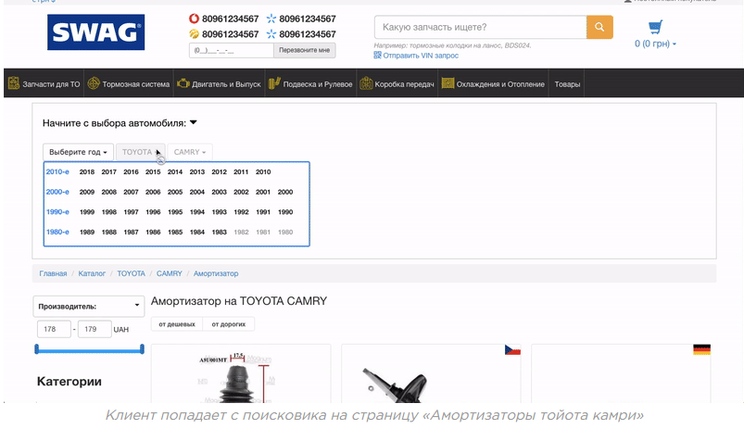Go to CAMRY breadcrumb
Viewport: 744px width, 429px height.
[170, 273]
